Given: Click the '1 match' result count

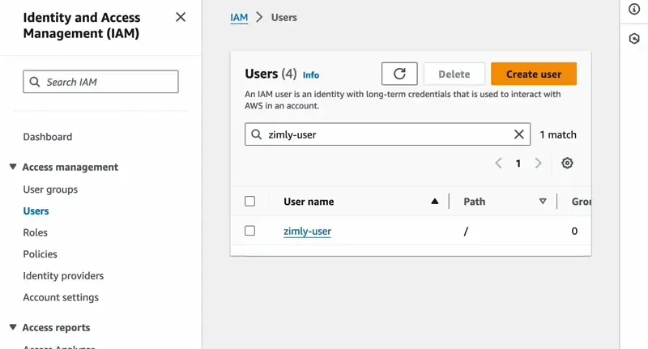Looking at the screenshot, I should (x=558, y=134).
